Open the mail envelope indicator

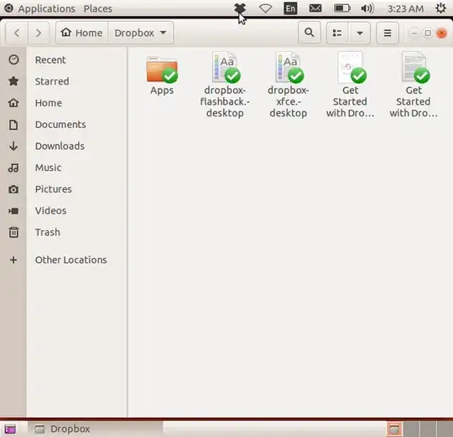(315, 8)
